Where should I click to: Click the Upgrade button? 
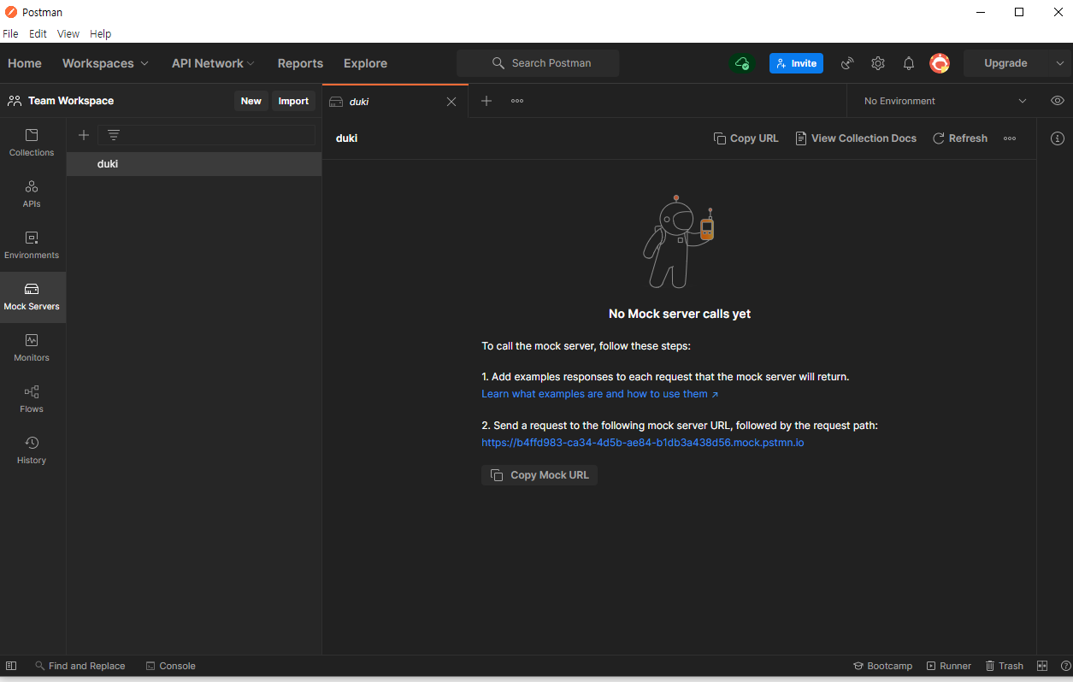coord(1005,63)
